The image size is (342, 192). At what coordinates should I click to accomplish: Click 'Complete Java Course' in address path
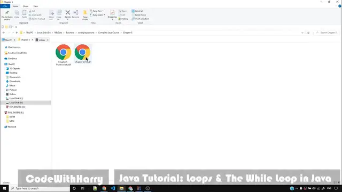tap(108, 33)
